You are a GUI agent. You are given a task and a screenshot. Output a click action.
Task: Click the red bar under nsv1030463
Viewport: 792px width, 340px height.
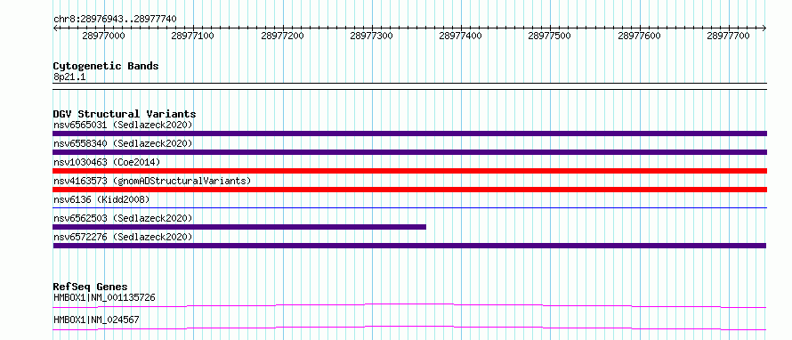pyautogui.click(x=409, y=171)
